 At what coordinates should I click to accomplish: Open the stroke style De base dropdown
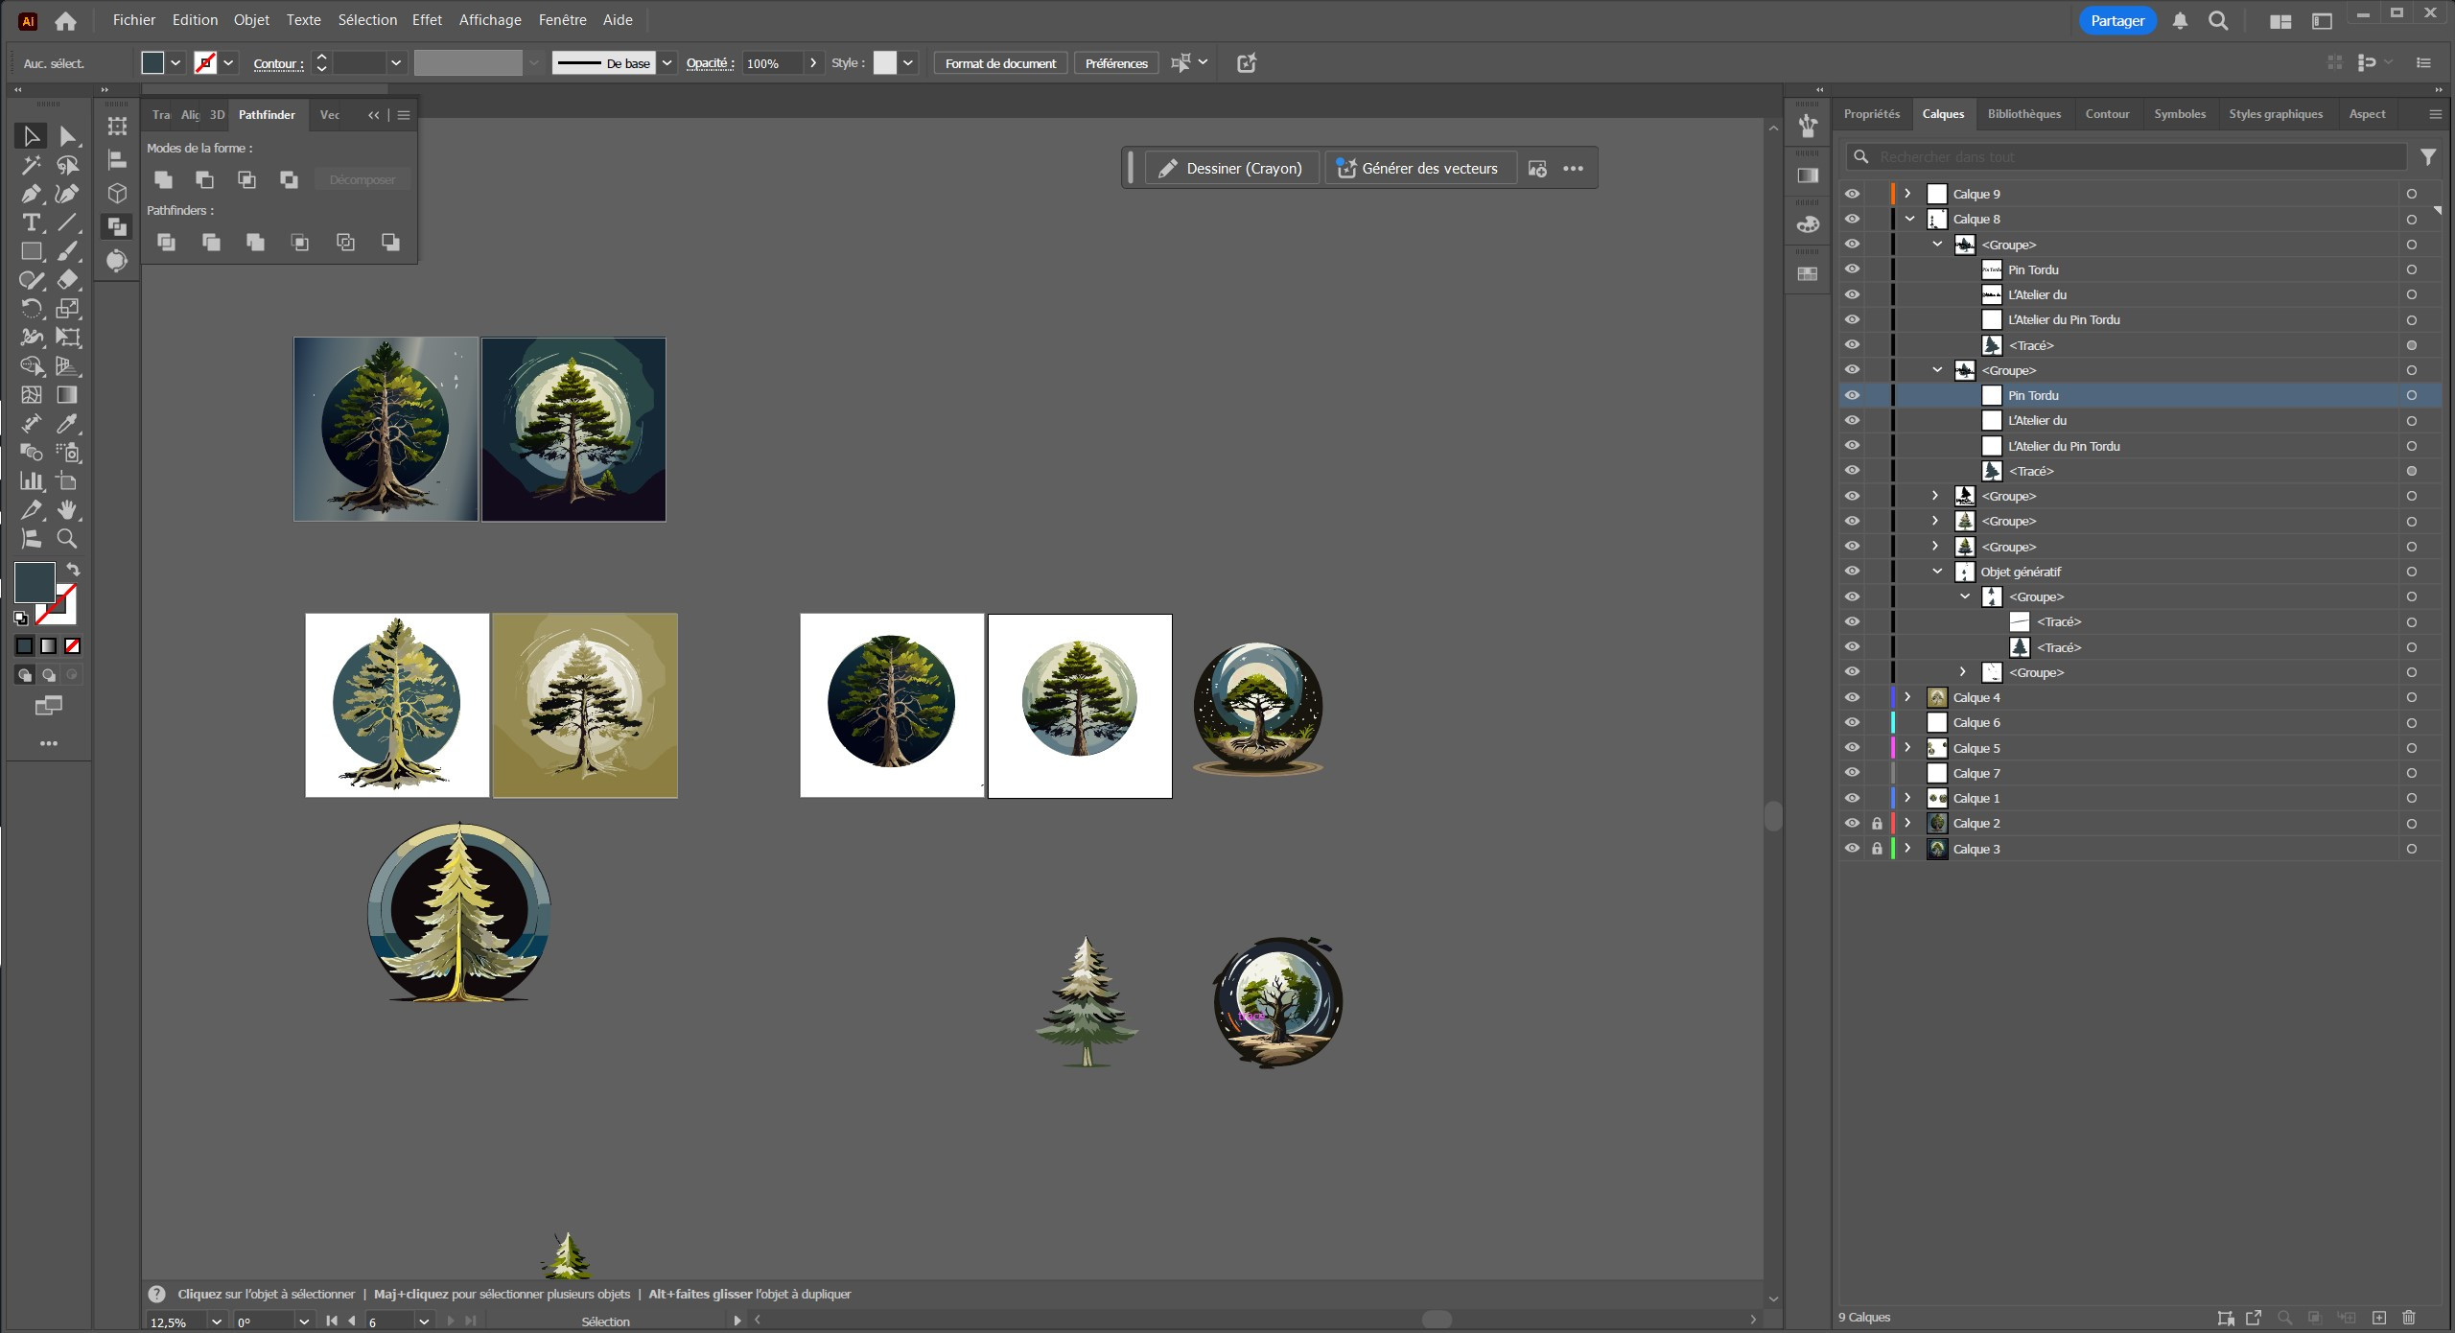(667, 63)
